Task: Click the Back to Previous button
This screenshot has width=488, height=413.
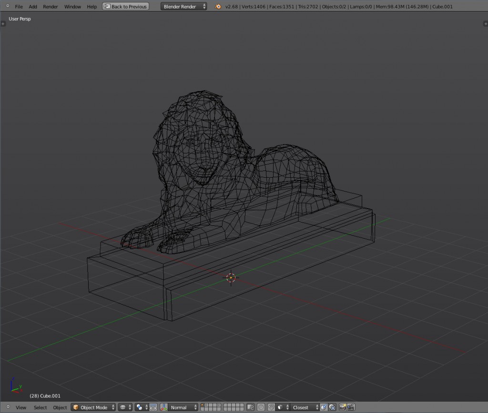Action: pos(125,6)
